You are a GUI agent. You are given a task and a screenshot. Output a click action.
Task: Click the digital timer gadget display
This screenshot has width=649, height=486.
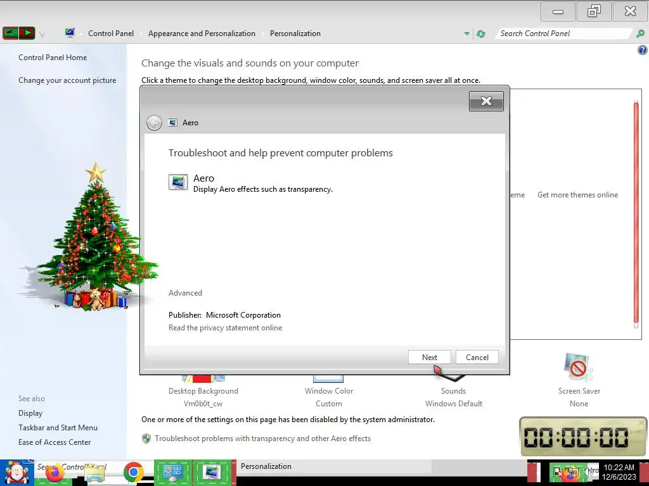tap(575, 437)
